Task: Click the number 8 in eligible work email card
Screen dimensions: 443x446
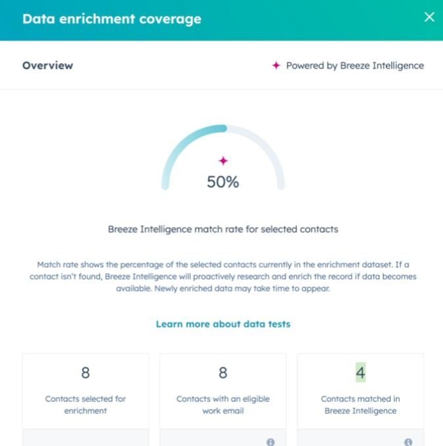Action: pyautogui.click(x=223, y=372)
